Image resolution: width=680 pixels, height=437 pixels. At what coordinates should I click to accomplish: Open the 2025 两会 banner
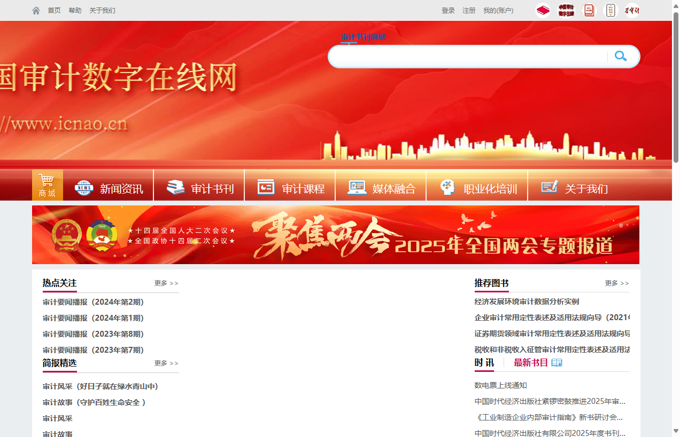(x=336, y=235)
